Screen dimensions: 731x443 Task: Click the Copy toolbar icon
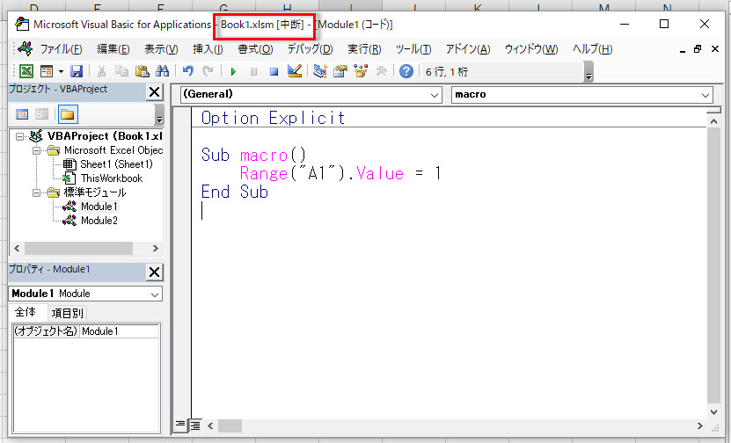click(x=121, y=71)
